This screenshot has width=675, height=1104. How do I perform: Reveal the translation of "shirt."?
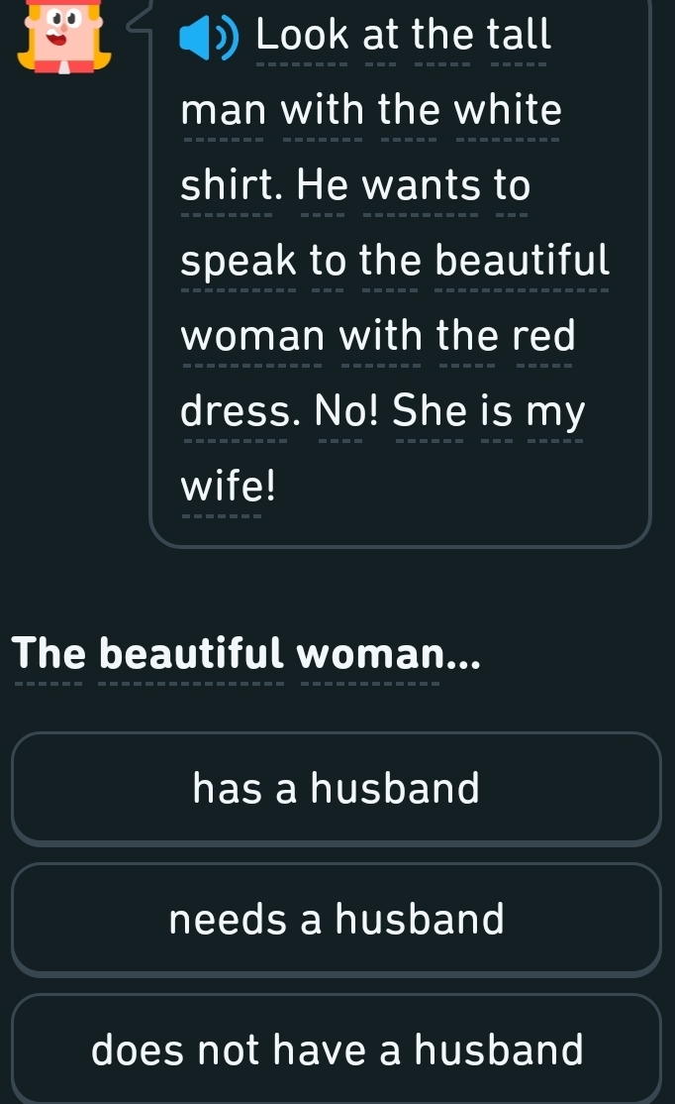click(230, 185)
